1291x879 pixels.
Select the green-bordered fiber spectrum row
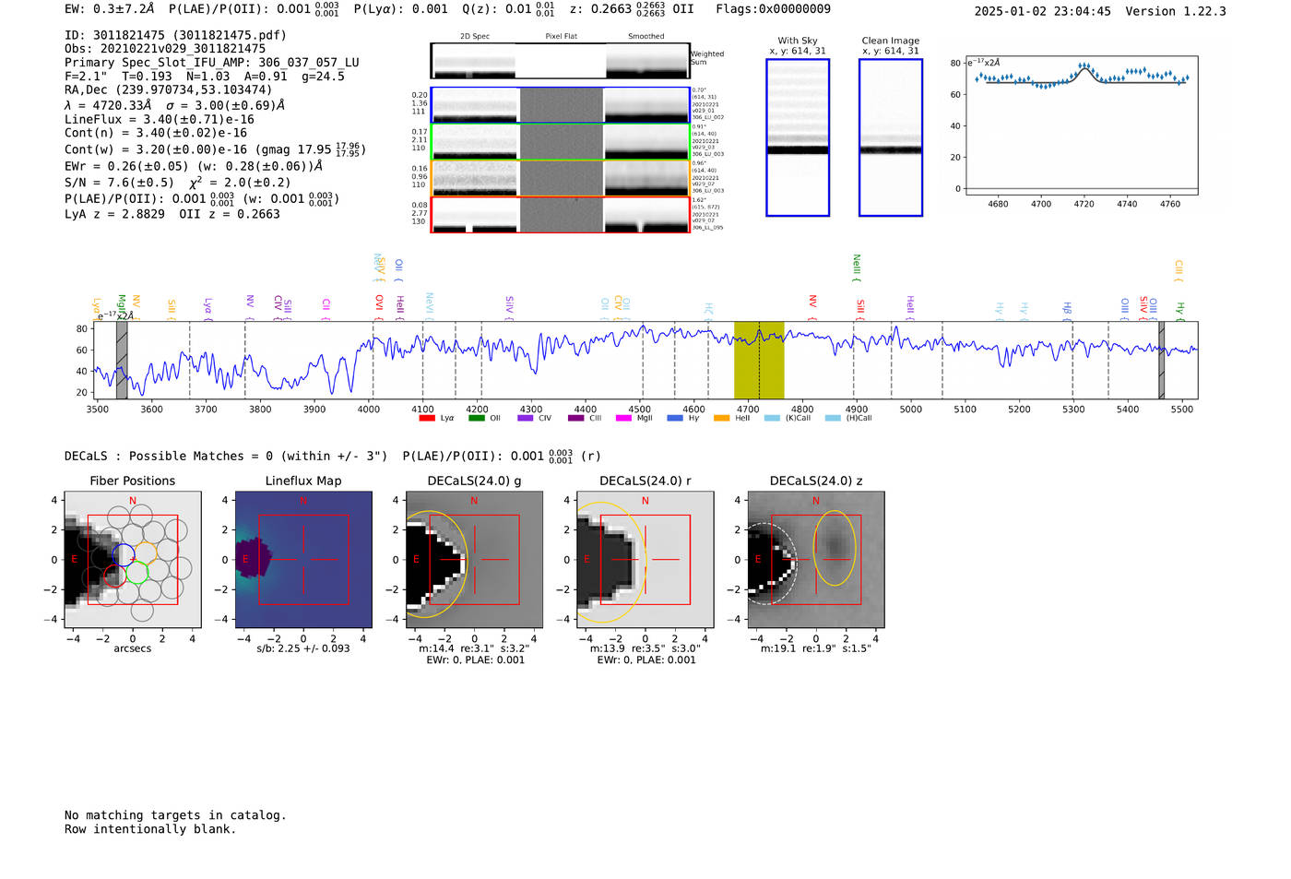click(x=561, y=141)
